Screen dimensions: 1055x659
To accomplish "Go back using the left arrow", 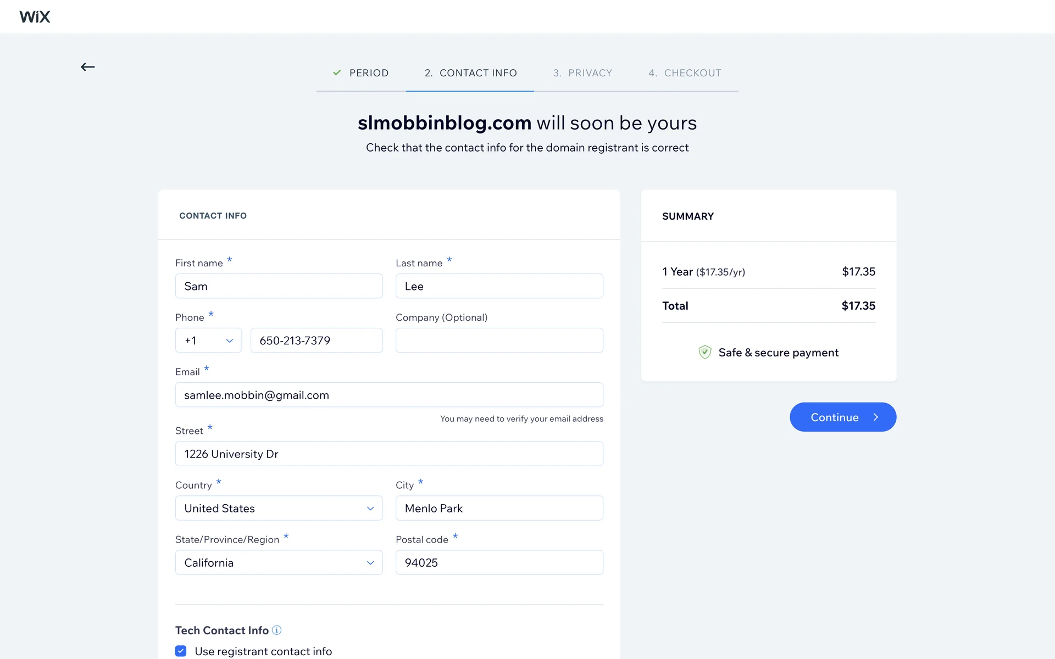I will 88,67.
